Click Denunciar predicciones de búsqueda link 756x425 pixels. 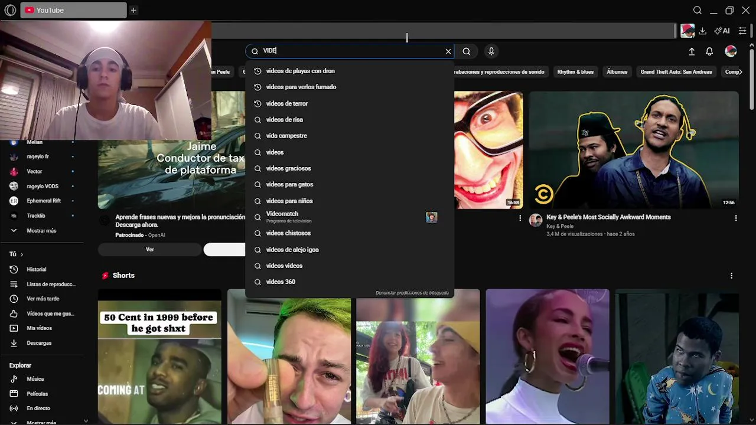tap(412, 293)
